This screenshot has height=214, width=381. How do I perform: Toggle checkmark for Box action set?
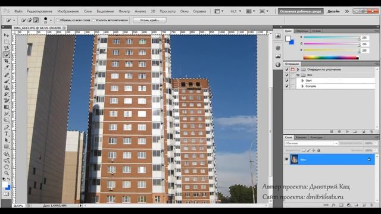(287, 75)
